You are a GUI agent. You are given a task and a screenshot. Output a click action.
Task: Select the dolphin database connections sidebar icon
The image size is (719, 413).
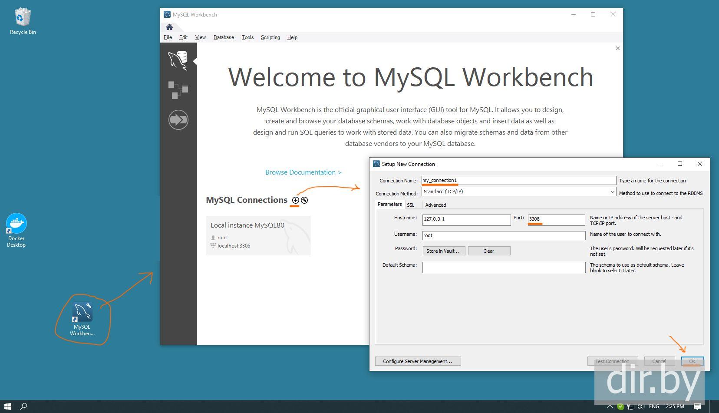pos(178,60)
